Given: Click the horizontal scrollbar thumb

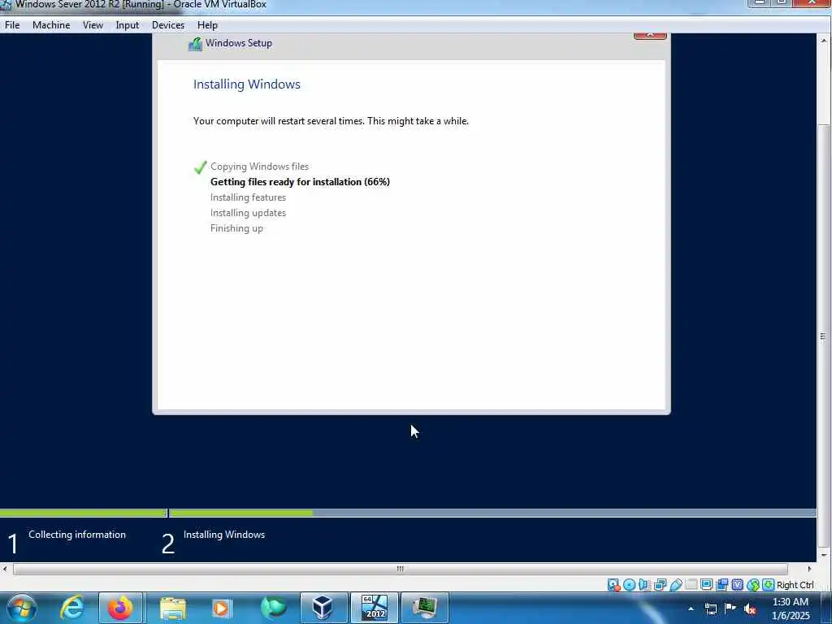Looking at the screenshot, I should [400, 569].
